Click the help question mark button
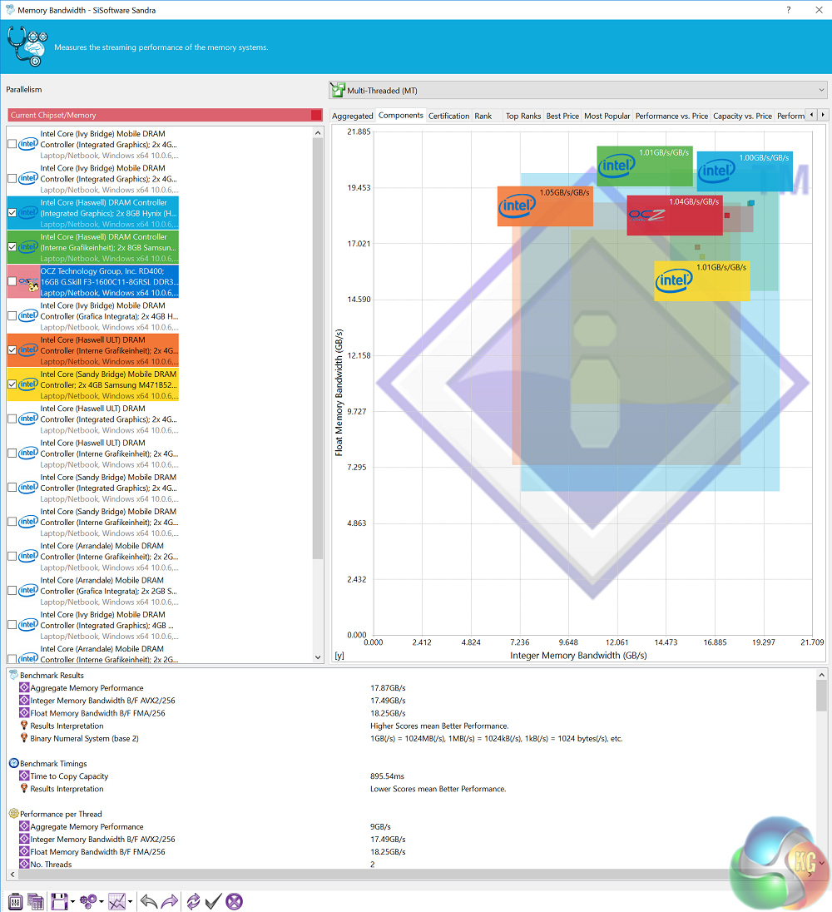 (789, 10)
